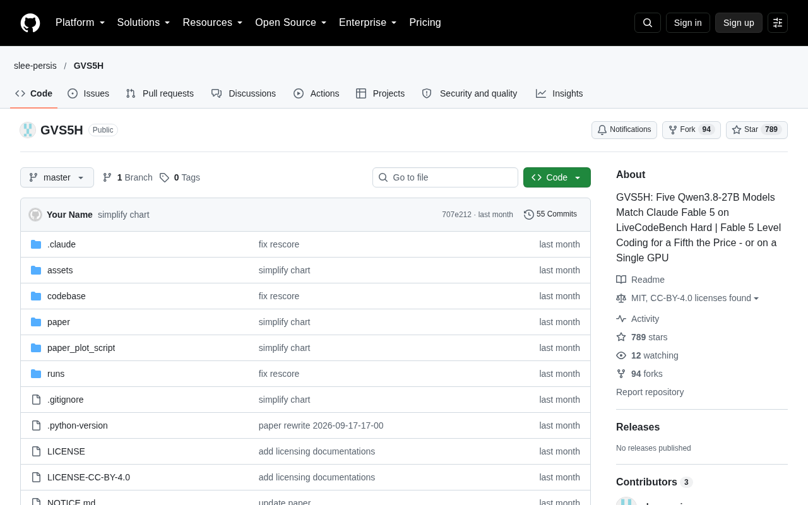Open the paper_plot_script folder
Screen dimensions: 808x505
81,348
